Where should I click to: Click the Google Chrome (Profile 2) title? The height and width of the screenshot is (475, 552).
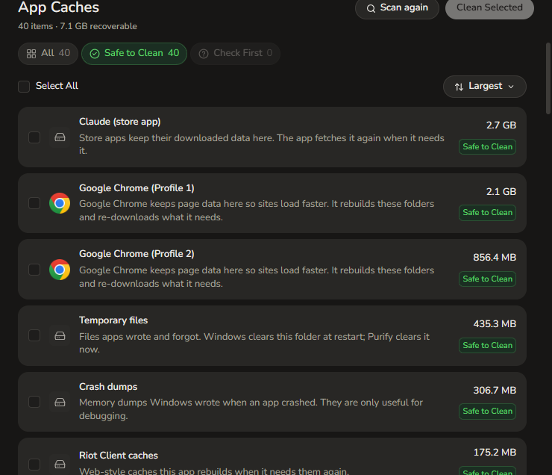click(137, 254)
